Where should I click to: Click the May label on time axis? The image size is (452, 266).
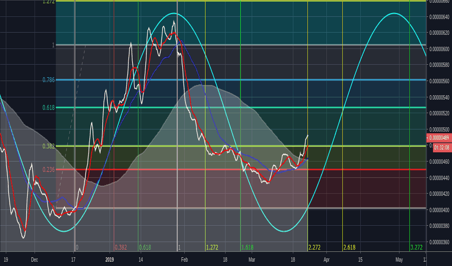399,260
